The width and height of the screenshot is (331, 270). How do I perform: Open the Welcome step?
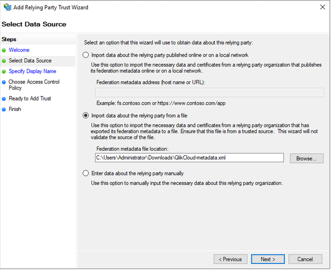click(19, 50)
